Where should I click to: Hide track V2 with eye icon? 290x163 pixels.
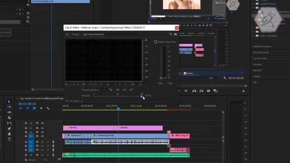(42, 132)
